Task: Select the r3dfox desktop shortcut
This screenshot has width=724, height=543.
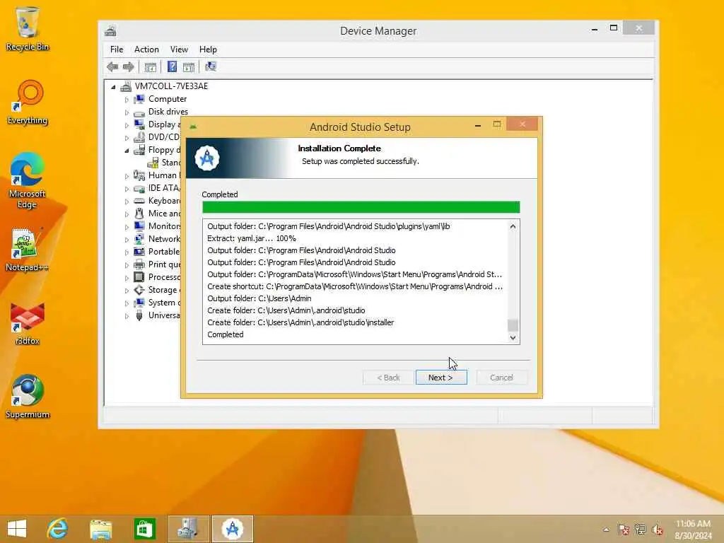Action: click(28, 323)
